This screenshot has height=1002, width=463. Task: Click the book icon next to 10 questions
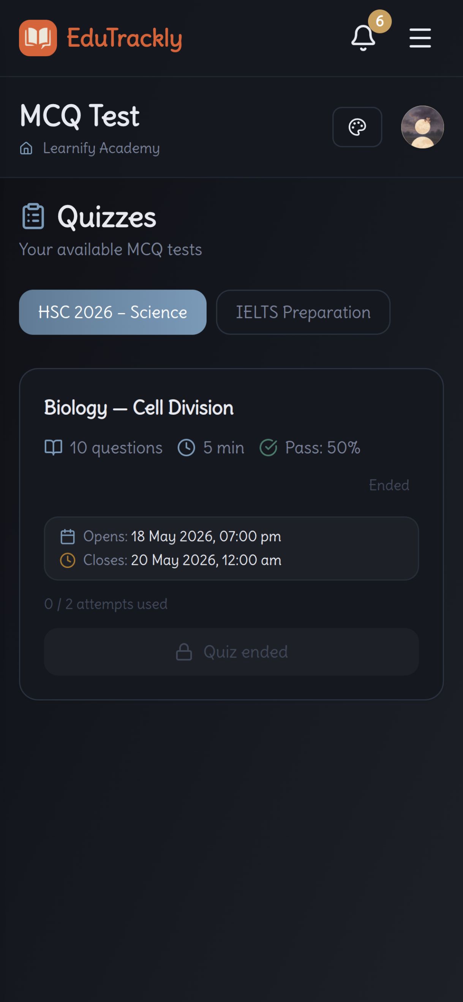tap(53, 447)
